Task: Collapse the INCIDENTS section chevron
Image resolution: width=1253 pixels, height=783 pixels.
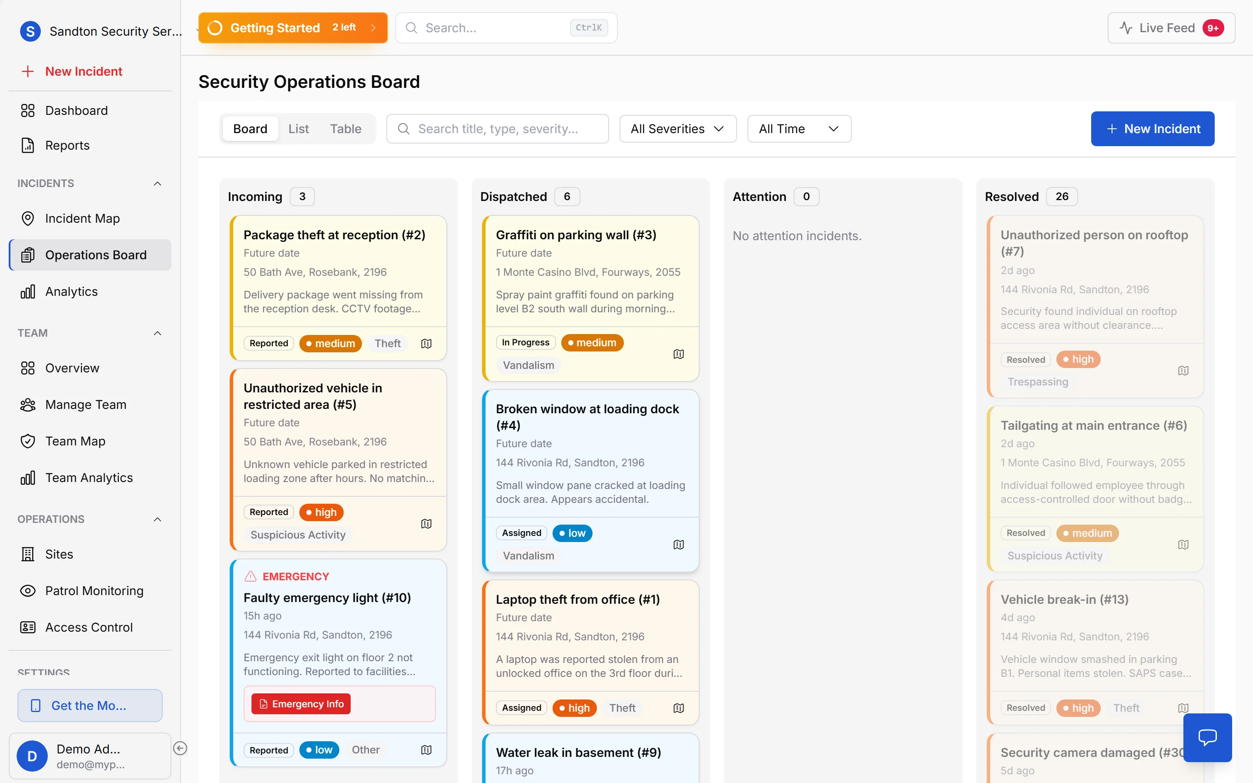Action: coord(157,183)
